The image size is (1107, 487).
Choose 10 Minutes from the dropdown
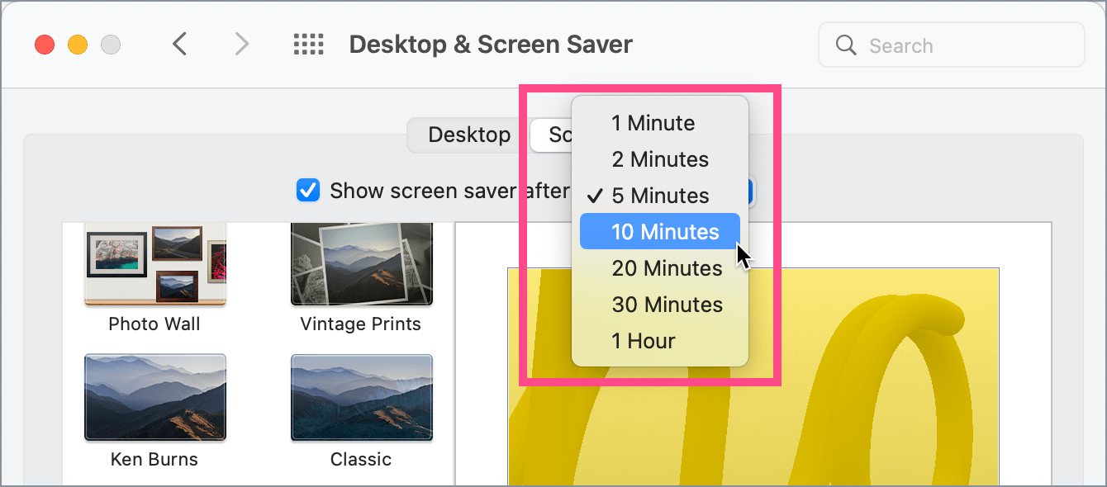tap(659, 231)
